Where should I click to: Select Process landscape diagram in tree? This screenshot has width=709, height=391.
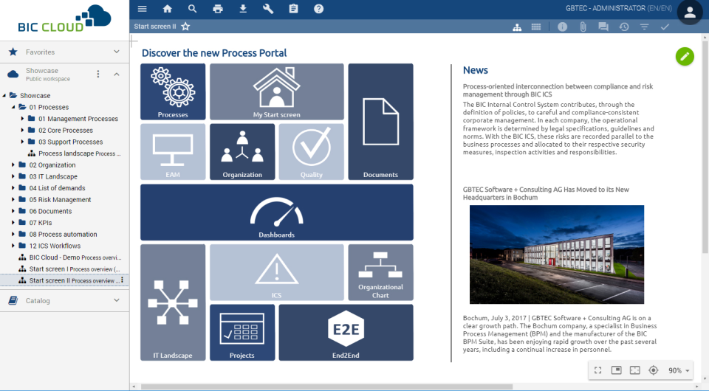pos(74,153)
